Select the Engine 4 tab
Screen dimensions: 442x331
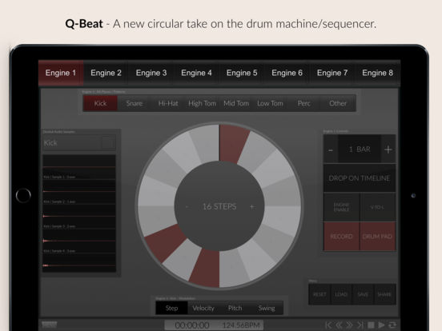tap(196, 73)
